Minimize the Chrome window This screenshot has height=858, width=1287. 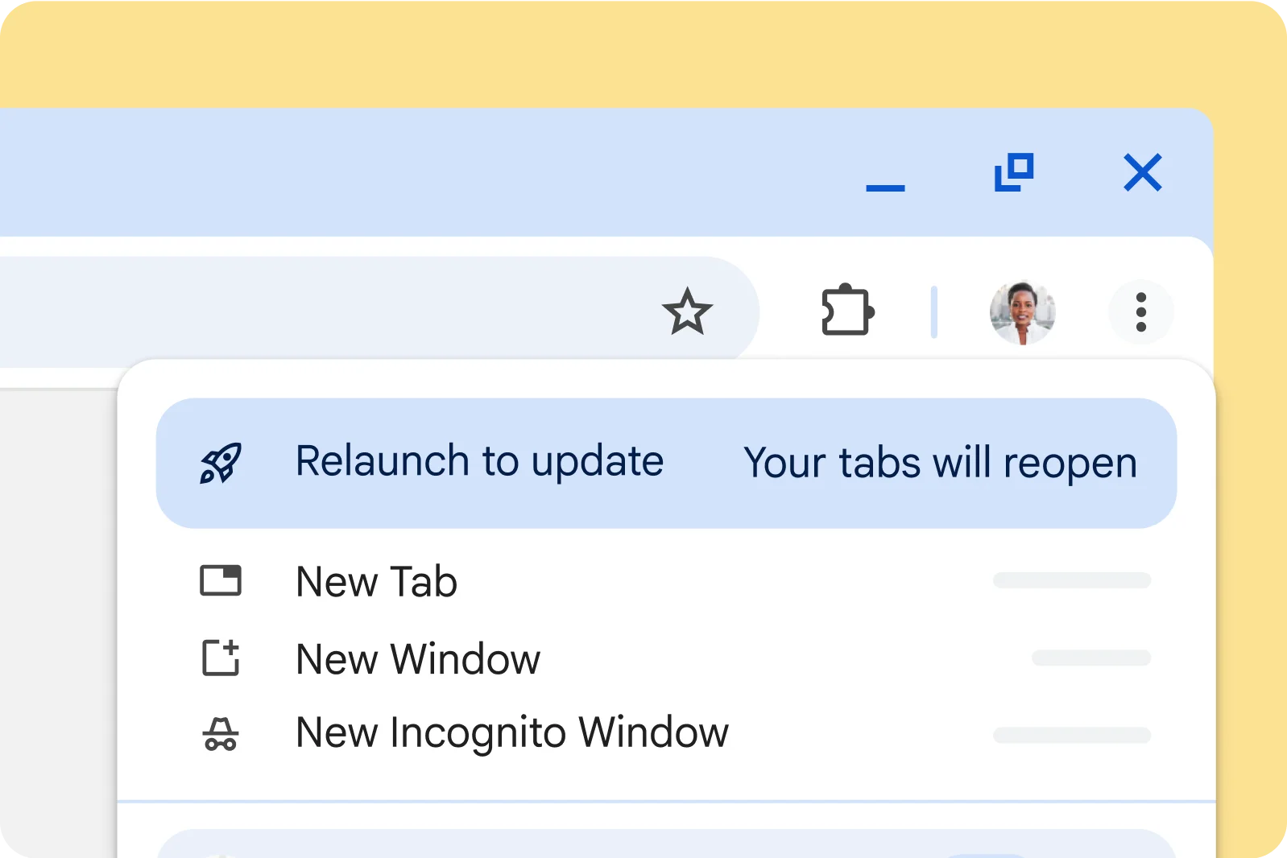point(885,187)
